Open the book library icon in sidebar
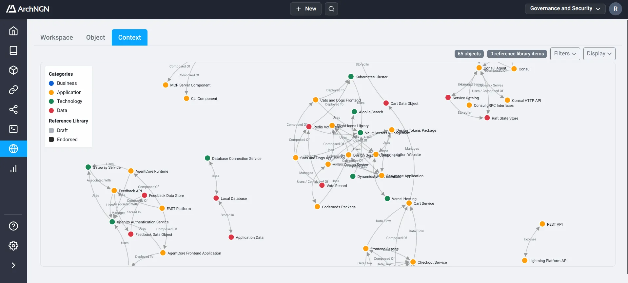The height and width of the screenshot is (283, 628). [x=13, y=50]
